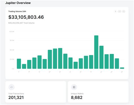134x105 pixels.
Task: Click the "$33,105,803.46" volume figure
Action: point(26,17)
